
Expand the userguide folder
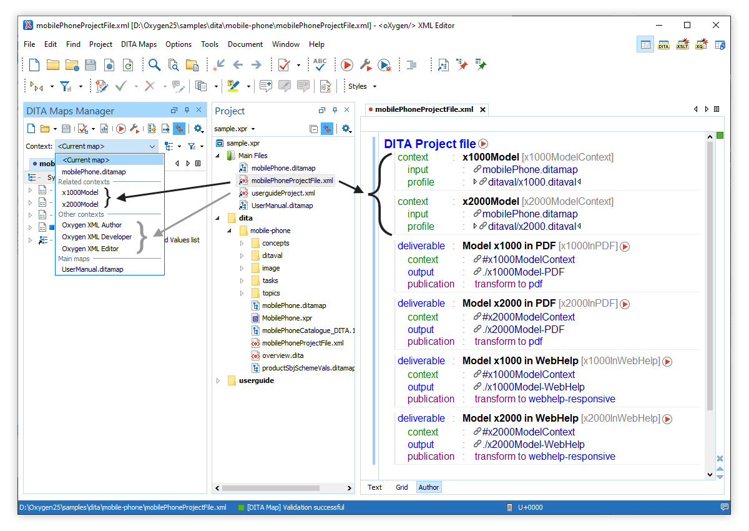[x=218, y=380]
